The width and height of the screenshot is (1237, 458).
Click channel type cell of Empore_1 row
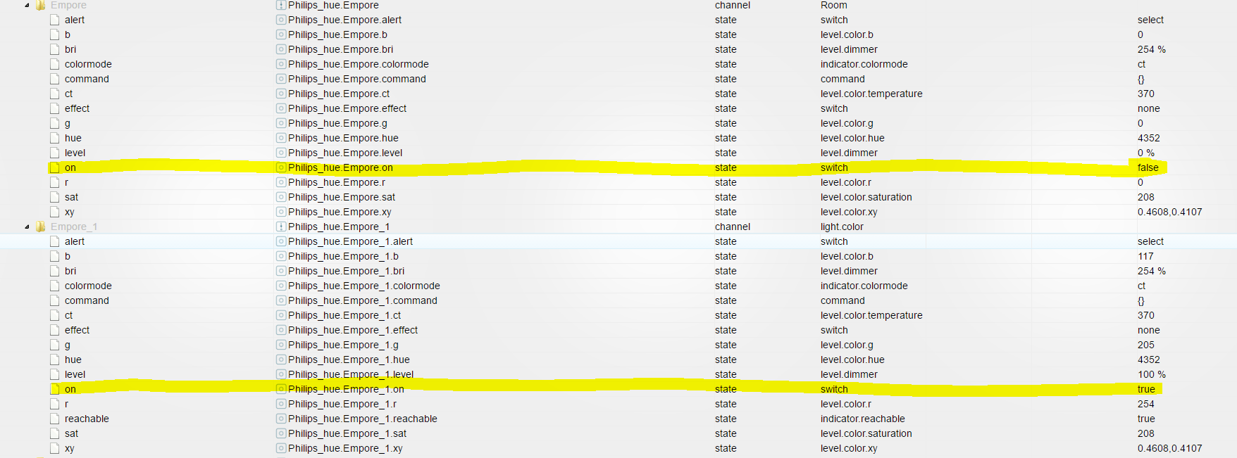733,227
